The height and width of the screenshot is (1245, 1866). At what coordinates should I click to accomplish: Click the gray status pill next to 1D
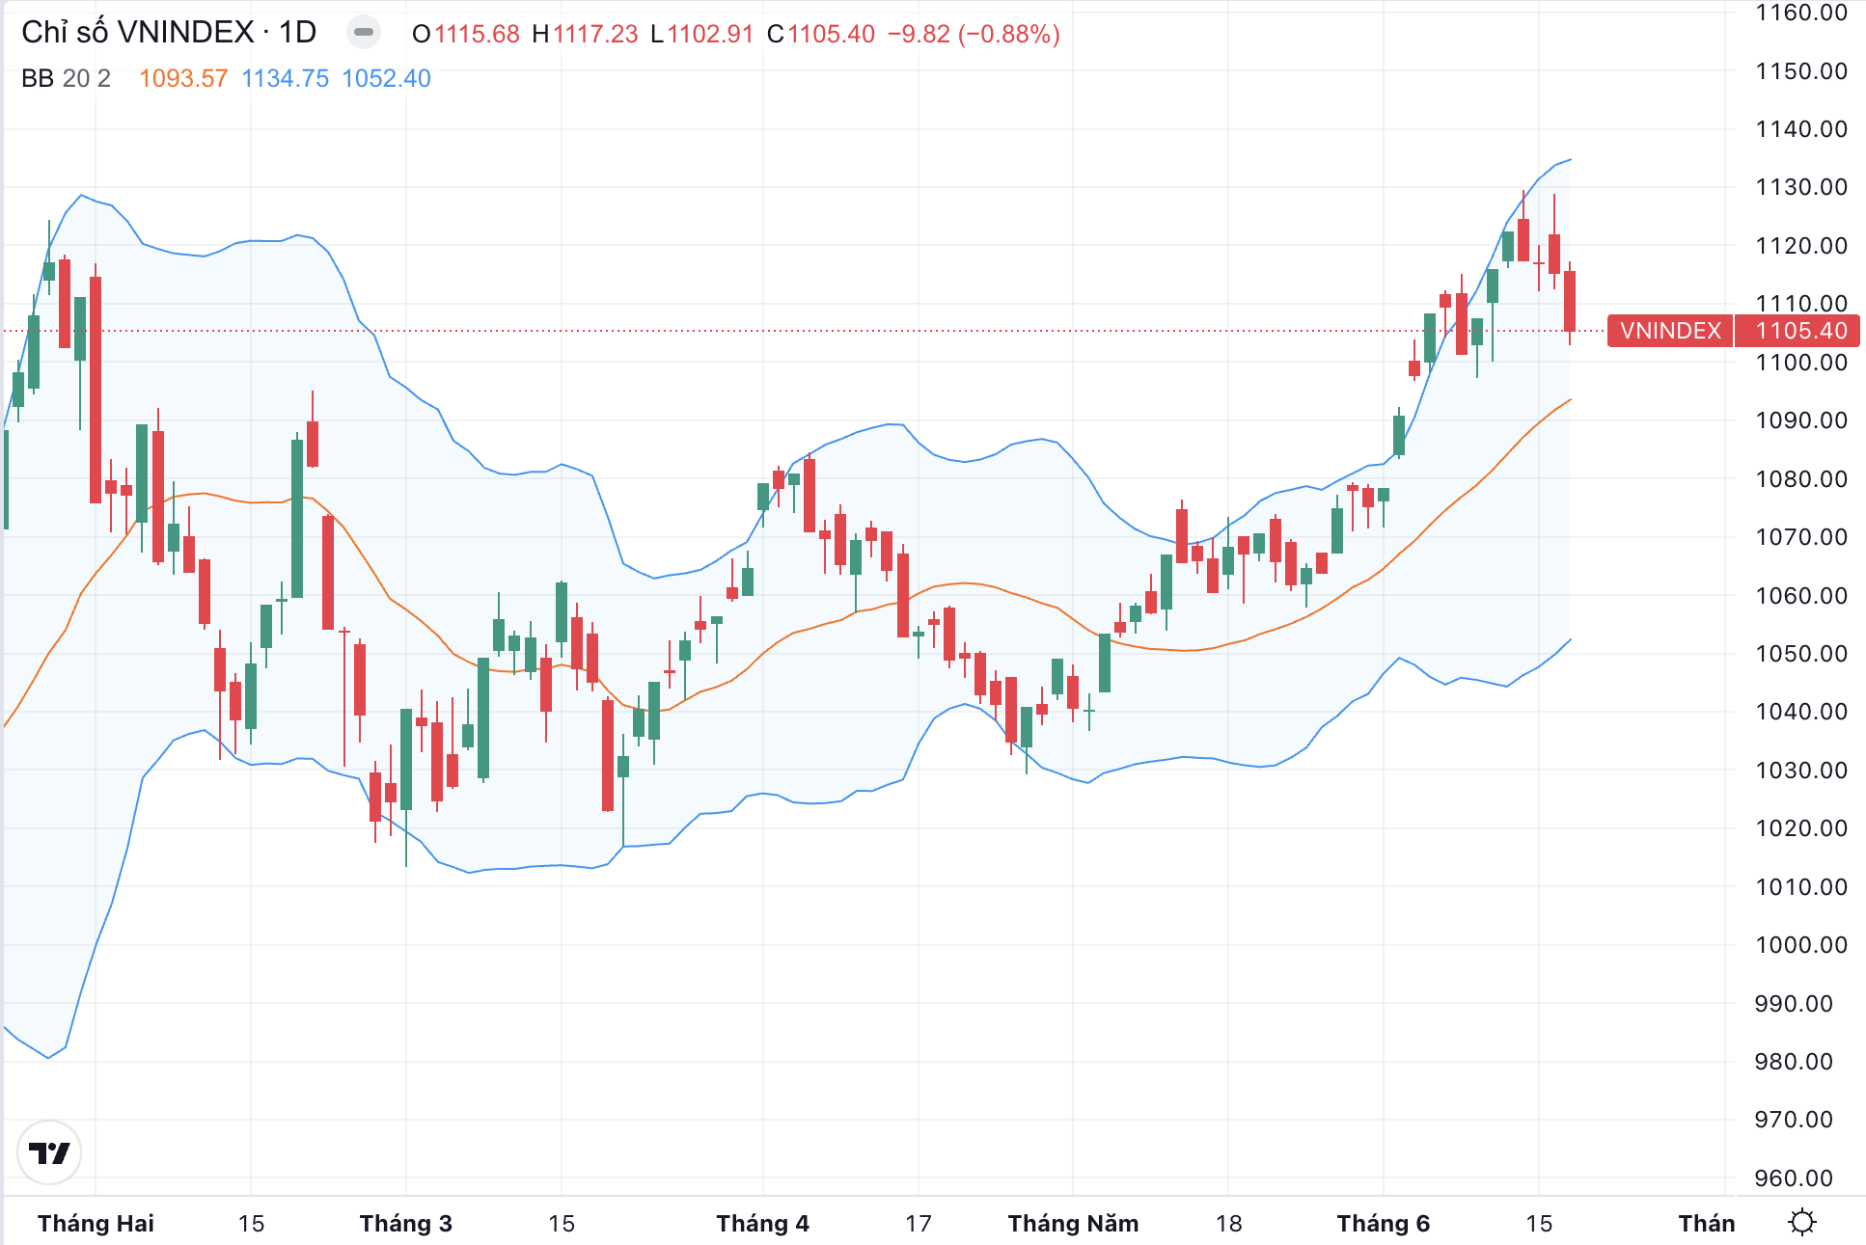pos(364,33)
